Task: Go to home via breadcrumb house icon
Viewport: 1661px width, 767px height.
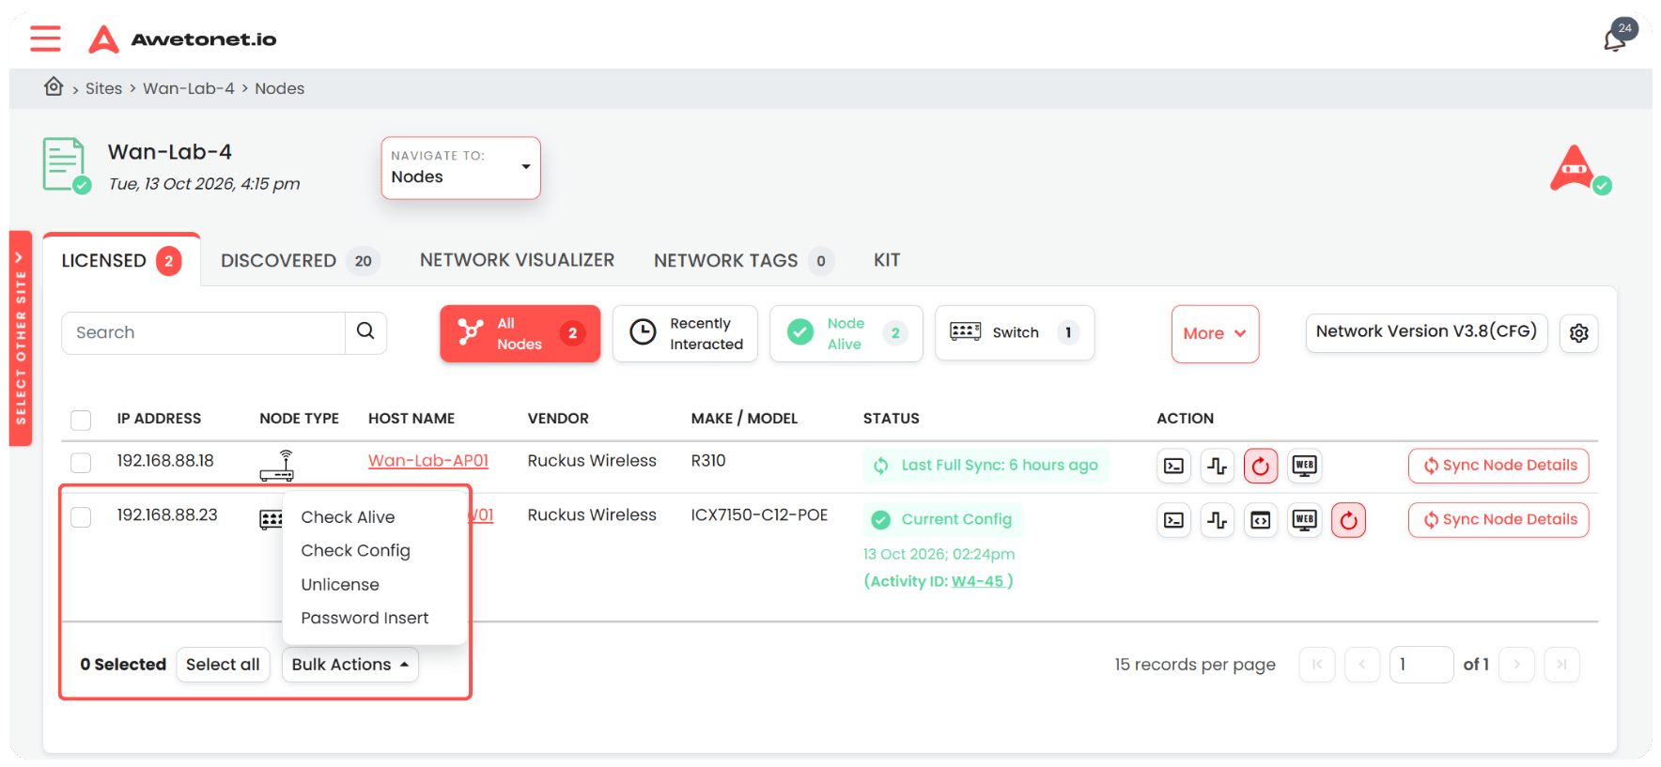Action: coord(54,87)
